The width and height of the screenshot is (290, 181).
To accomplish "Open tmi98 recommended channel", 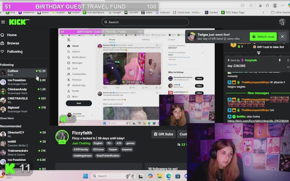I will (23, 143).
